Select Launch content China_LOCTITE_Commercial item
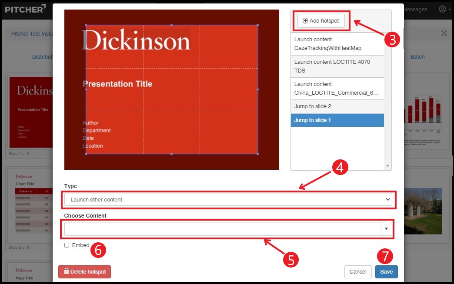Screen dimensions: 454x284 [337, 89]
